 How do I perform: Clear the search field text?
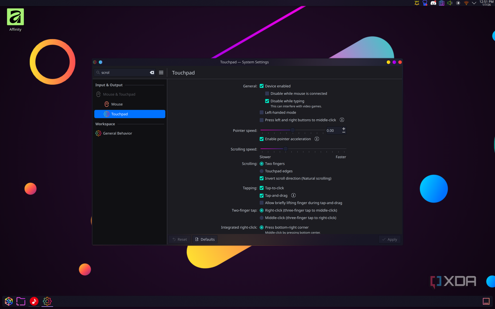pyautogui.click(x=152, y=73)
